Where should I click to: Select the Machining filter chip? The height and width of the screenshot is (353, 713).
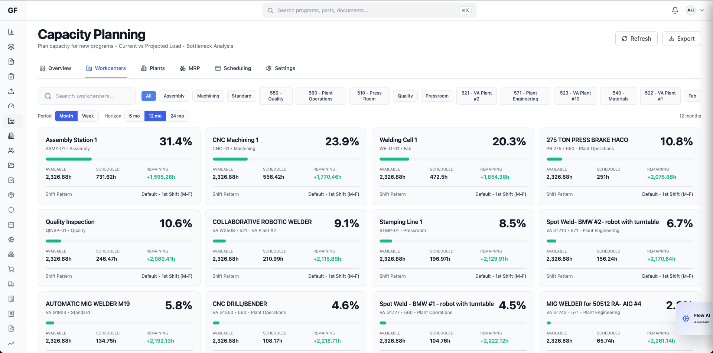208,96
